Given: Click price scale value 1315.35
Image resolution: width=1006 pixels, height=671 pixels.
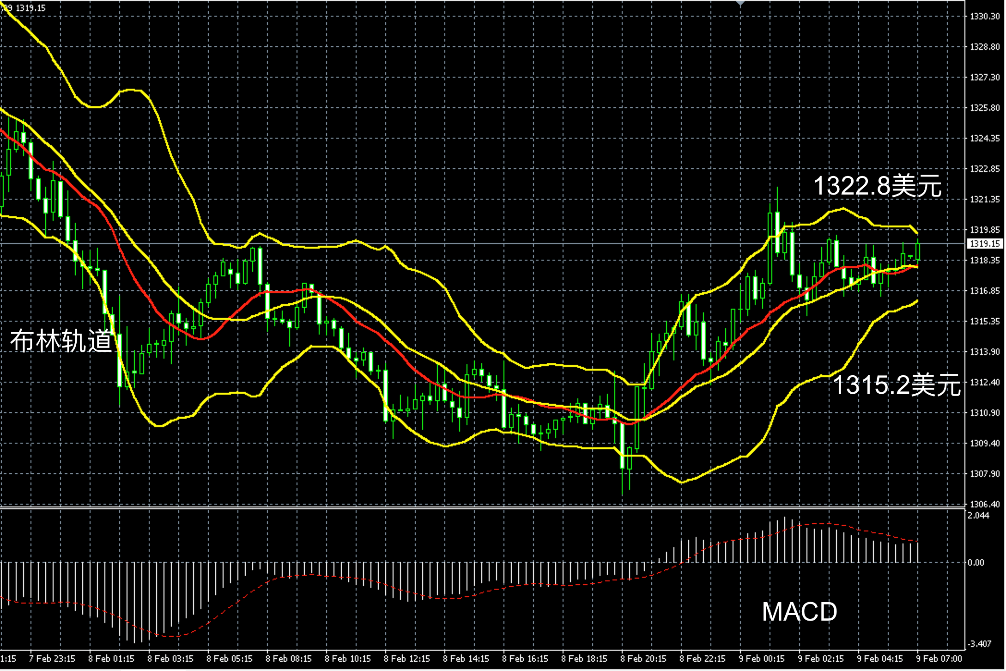Looking at the screenshot, I should (x=984, y=321).
